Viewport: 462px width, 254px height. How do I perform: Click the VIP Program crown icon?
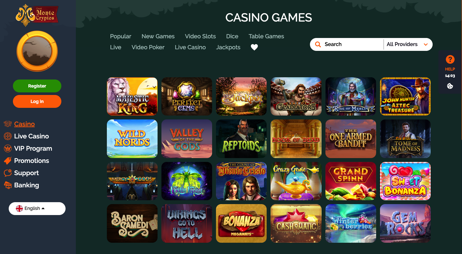click(7, 148)
